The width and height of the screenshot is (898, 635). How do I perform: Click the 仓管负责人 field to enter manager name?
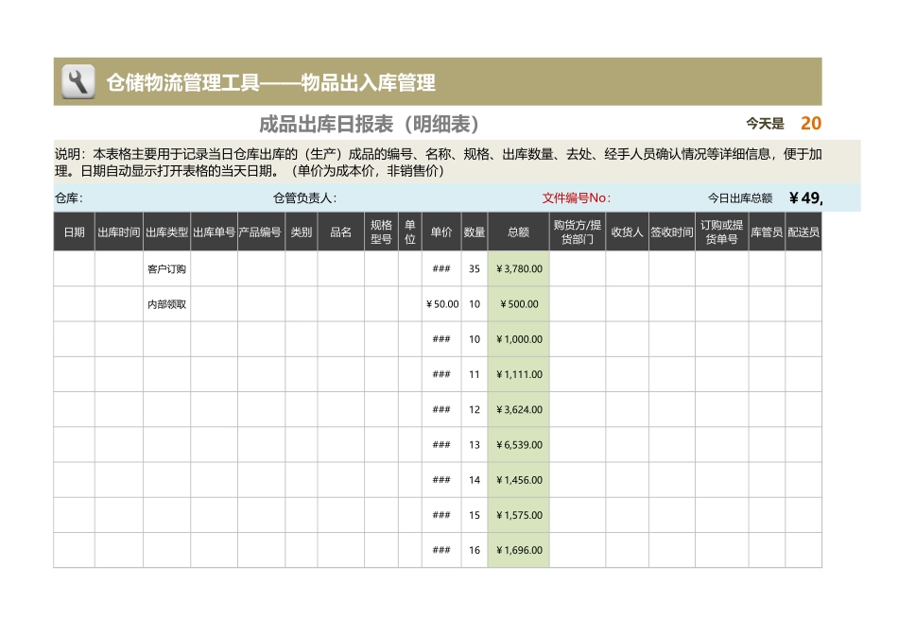tap(378, 198)
